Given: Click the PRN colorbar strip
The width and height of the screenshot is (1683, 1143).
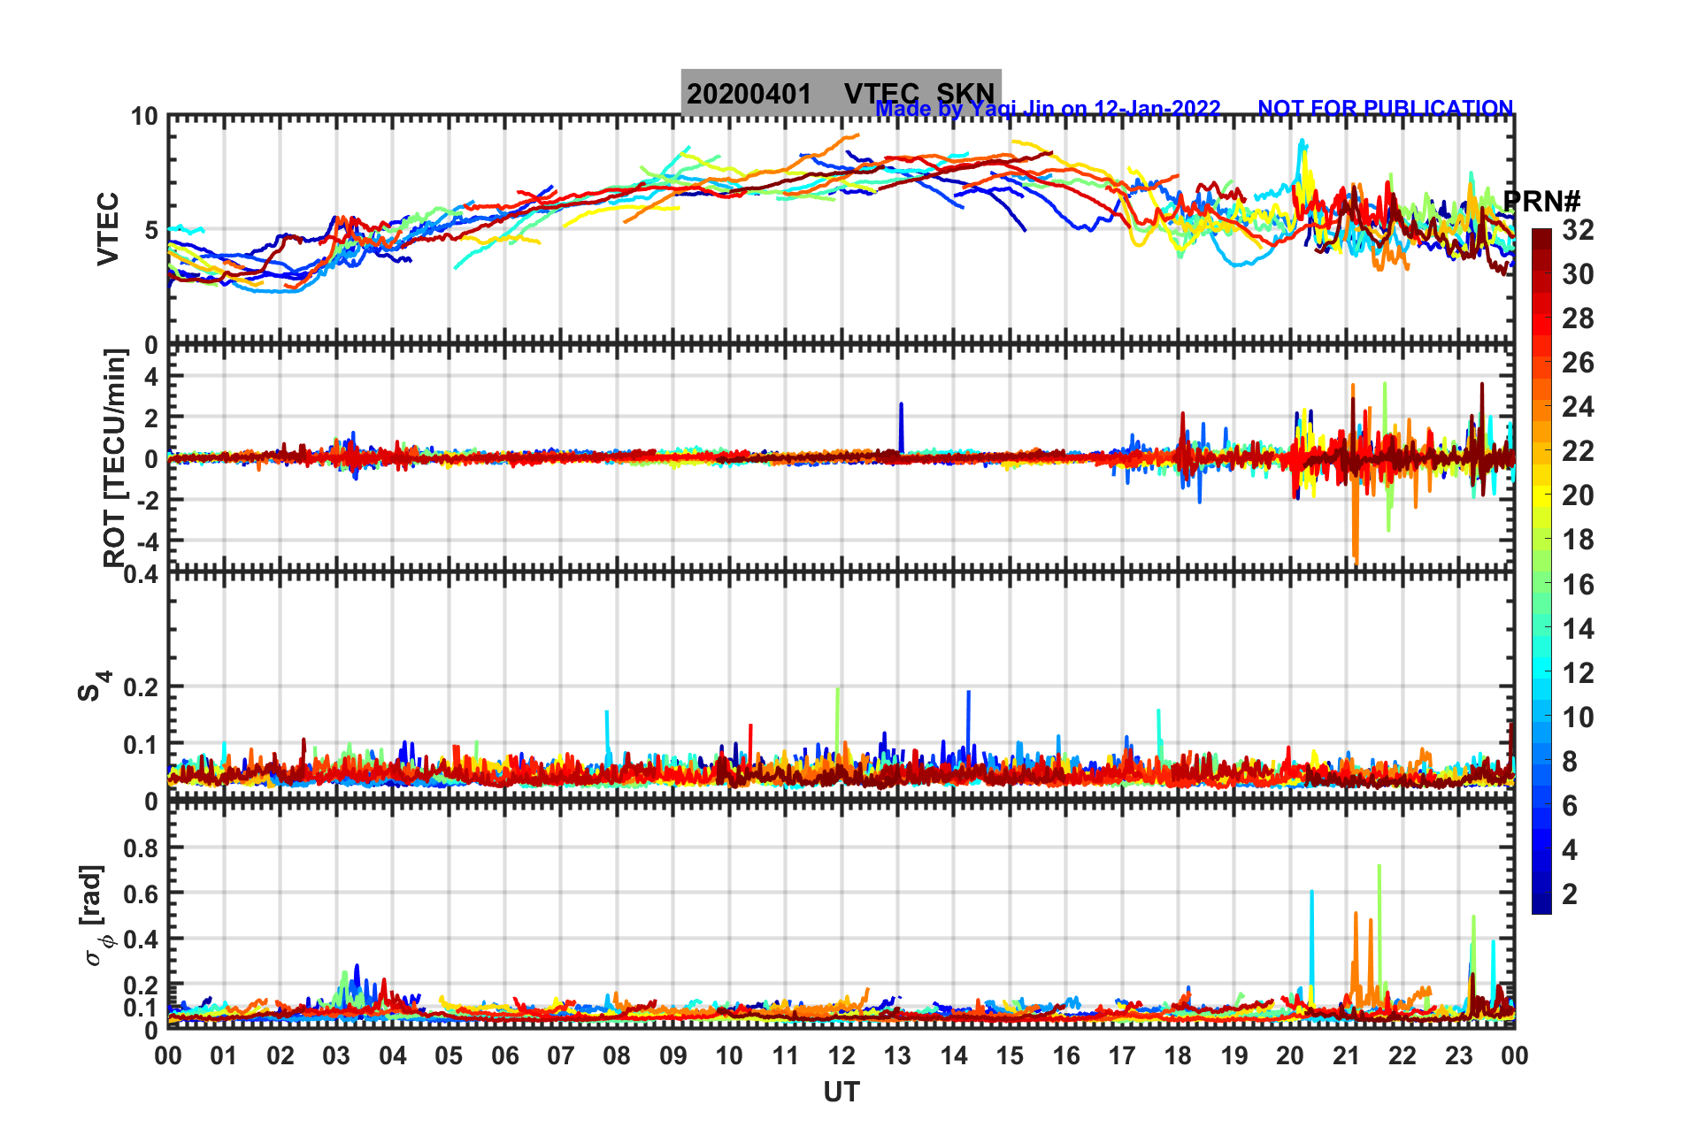Looking at the screenshot, I should point(1541,571).
